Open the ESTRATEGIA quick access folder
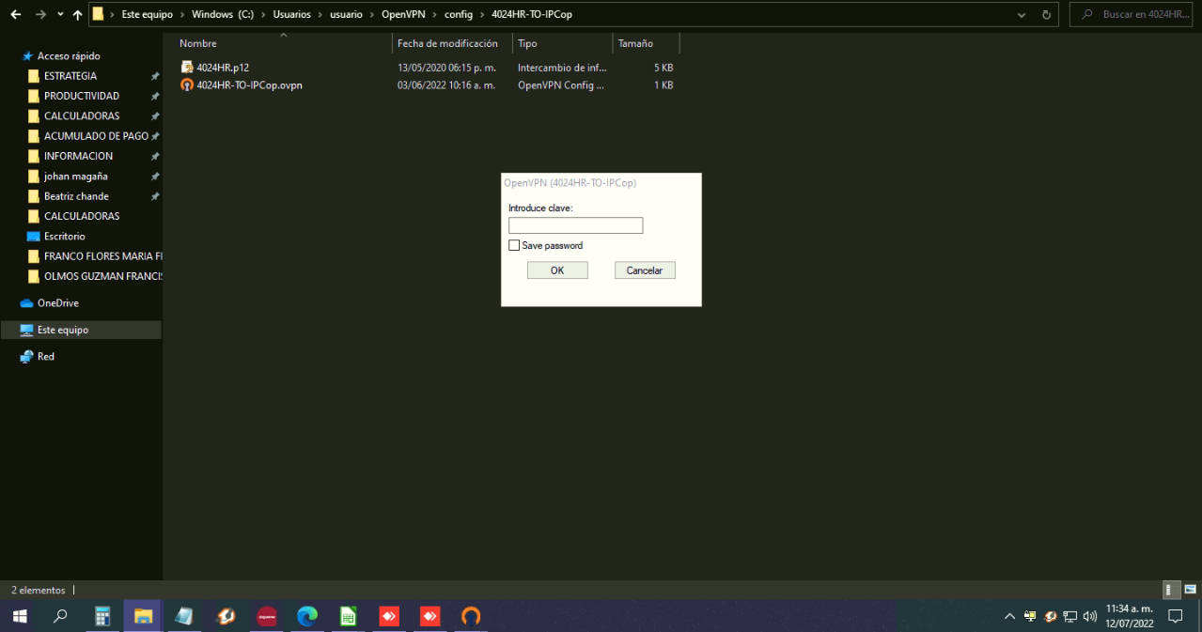This screenshot has height=632, width=1202. click(70, 76)
